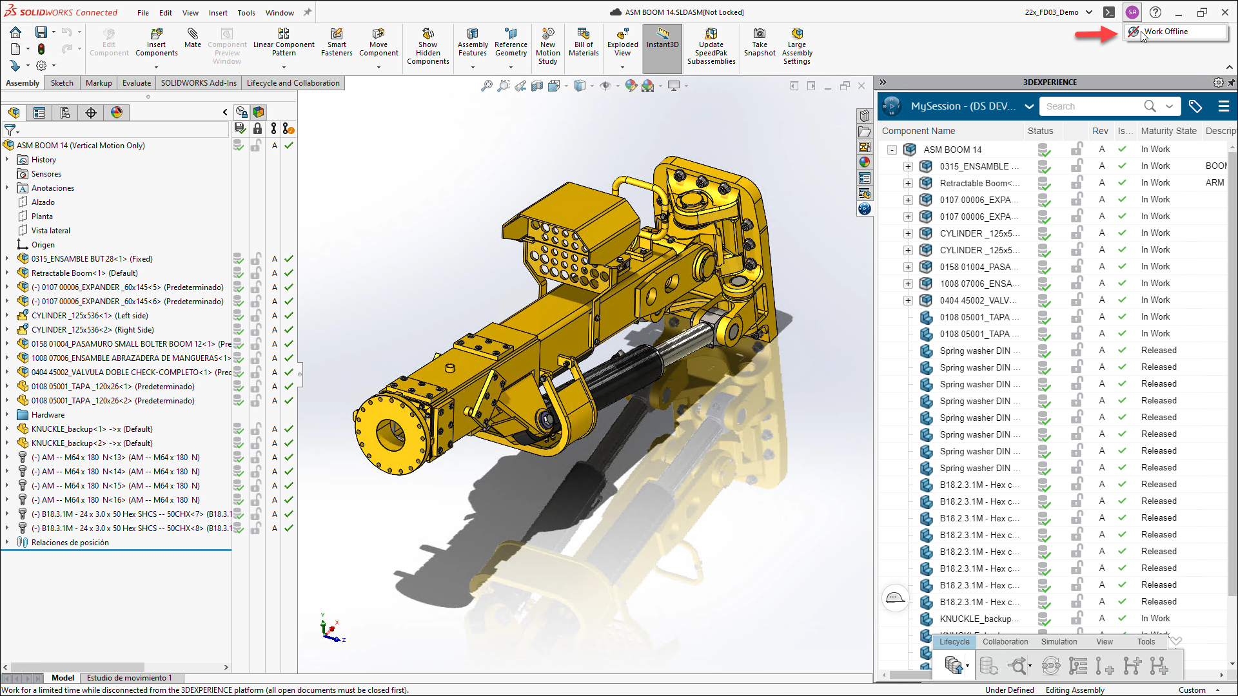Image resolution: width=1238 pixels, height=696 pixels.
Task: Open the ConfigurationManager tab icon
Action: (x=65, y=113)
